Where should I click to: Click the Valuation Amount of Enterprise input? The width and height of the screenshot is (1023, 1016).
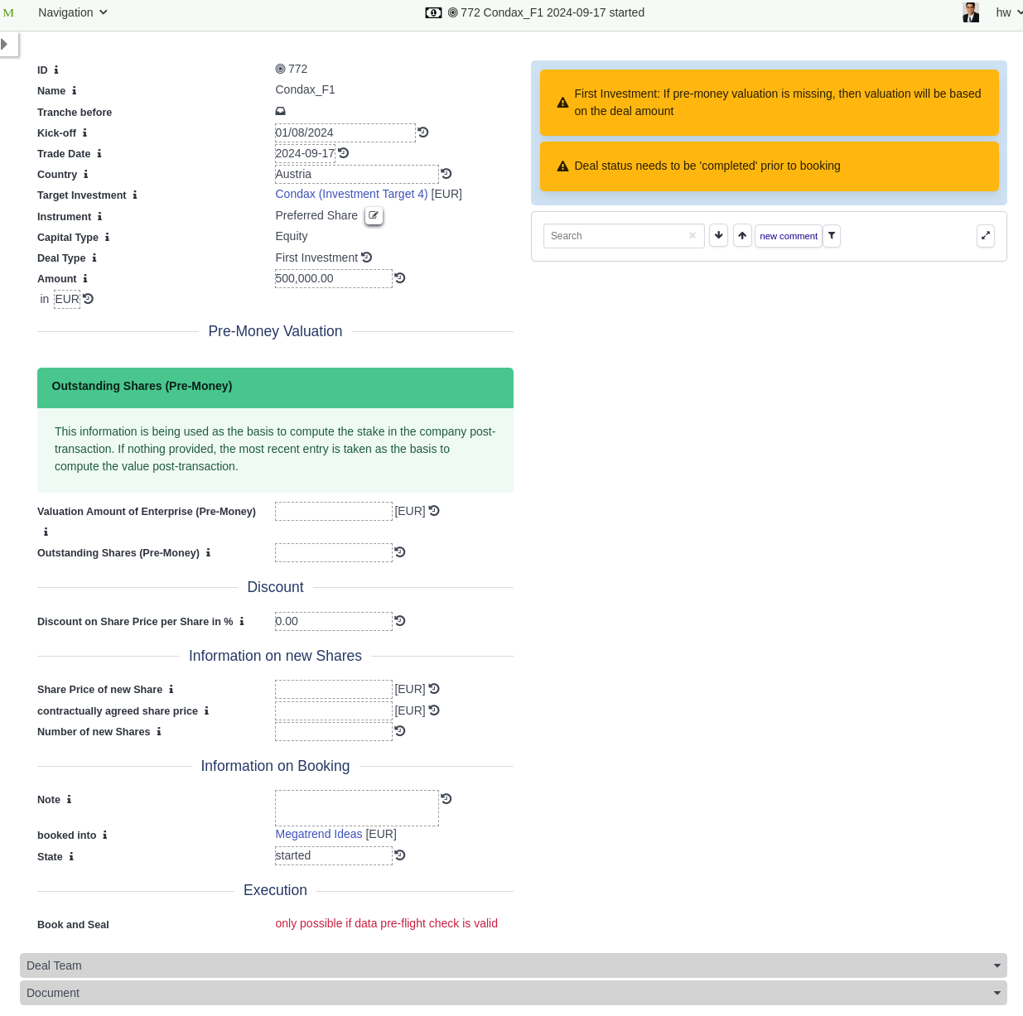[333, 512]
